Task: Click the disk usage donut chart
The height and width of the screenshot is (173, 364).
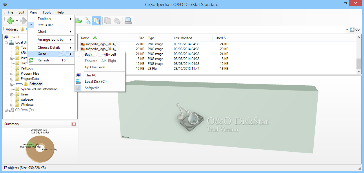Action: pyautogui.click(x=40, y=148)
